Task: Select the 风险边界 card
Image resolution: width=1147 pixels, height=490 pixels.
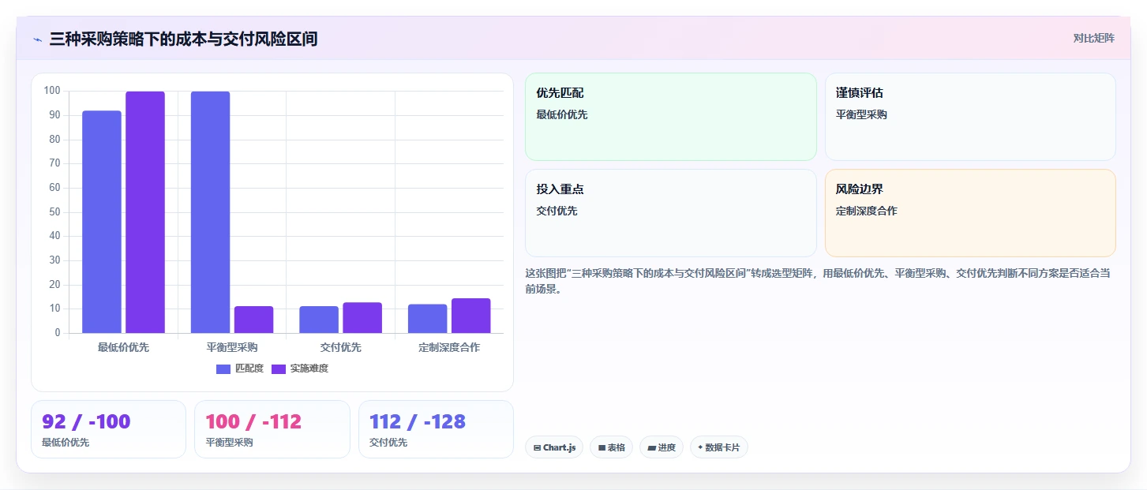Action: coord(970,213)
